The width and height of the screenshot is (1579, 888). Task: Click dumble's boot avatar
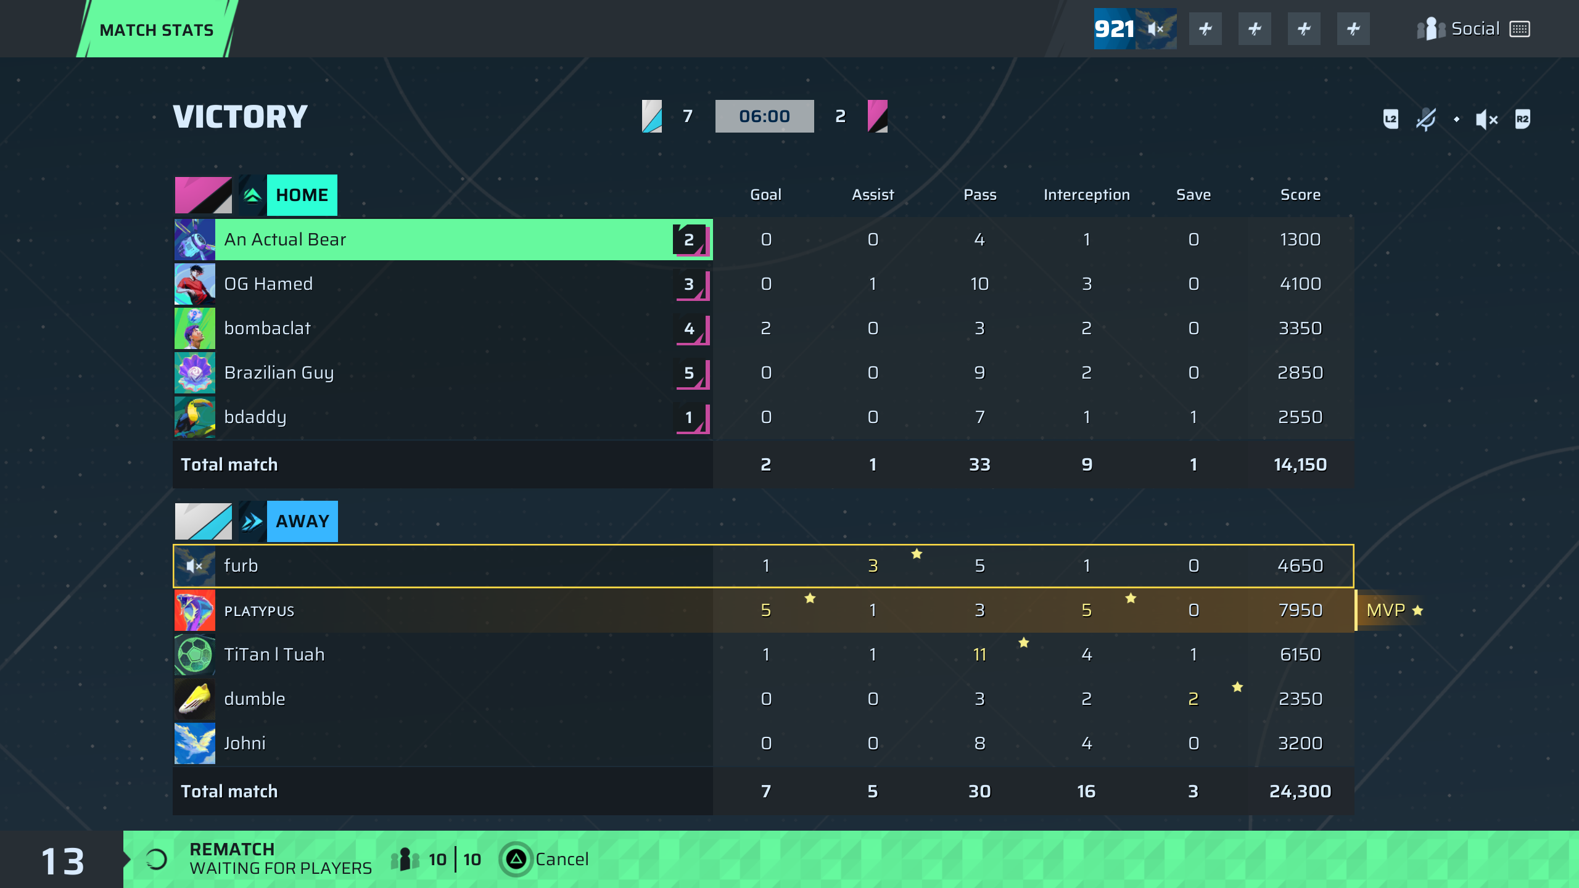pos(195,699)
